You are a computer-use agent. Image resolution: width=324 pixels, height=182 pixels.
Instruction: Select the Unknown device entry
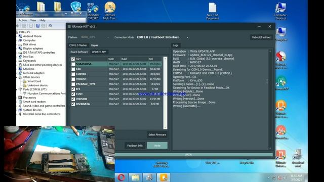[x=37, y=85]
